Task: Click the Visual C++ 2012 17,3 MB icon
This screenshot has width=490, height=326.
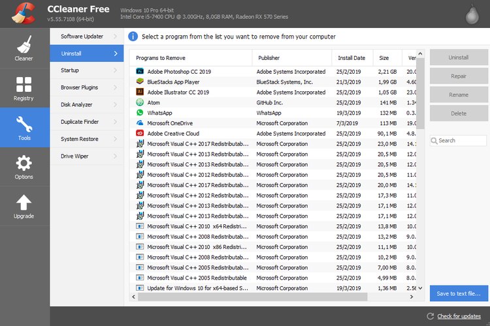Action: [x=140, y=196]
